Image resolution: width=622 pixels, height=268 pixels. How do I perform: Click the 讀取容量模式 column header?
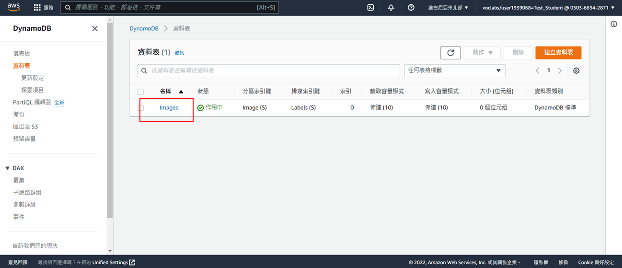coord(387,91)
